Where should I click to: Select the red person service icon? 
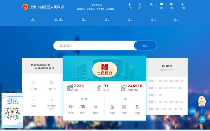point(137,107)
